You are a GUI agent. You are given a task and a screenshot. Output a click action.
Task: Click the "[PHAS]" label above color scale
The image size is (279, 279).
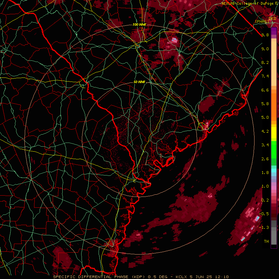pyautogui.click(x=262, y=22)
